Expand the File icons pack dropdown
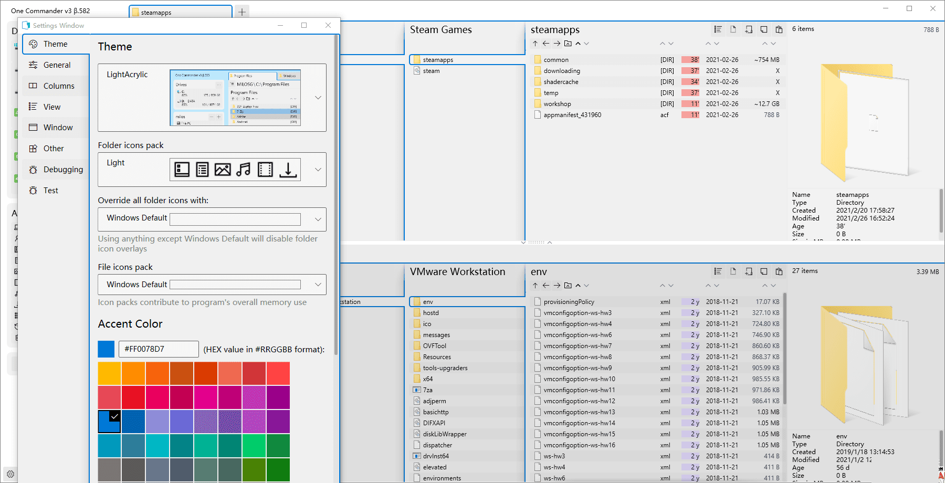Screen dimensions: 945x483 click(x=318, y=285)
